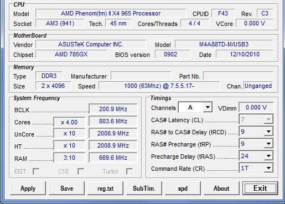285x204 pixels.
Task: Expand the Command Rate (CR) dropdown
Action: point(268,168)
